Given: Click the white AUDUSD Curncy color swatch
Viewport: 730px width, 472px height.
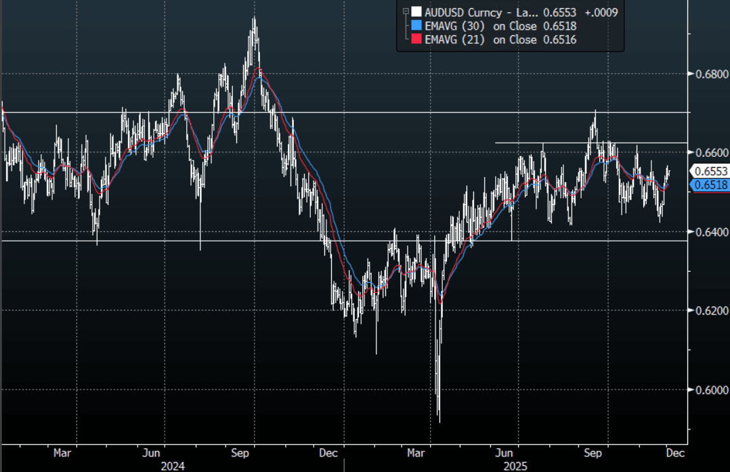Looking at the screenshot, I should tap(416, 12).
